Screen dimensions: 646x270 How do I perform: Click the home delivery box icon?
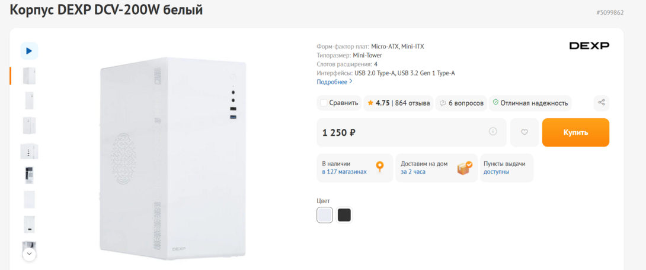point(465,168)
